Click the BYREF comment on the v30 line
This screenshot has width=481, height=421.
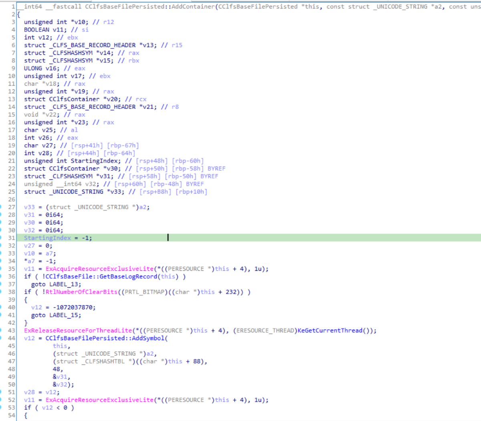click(x=216, y=169)
